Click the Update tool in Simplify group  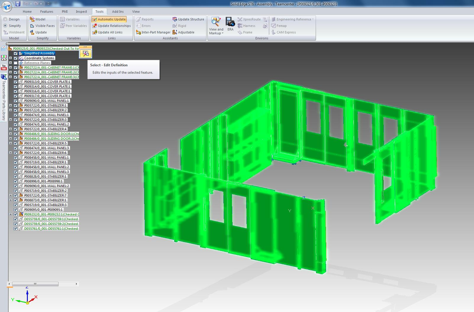38,32
